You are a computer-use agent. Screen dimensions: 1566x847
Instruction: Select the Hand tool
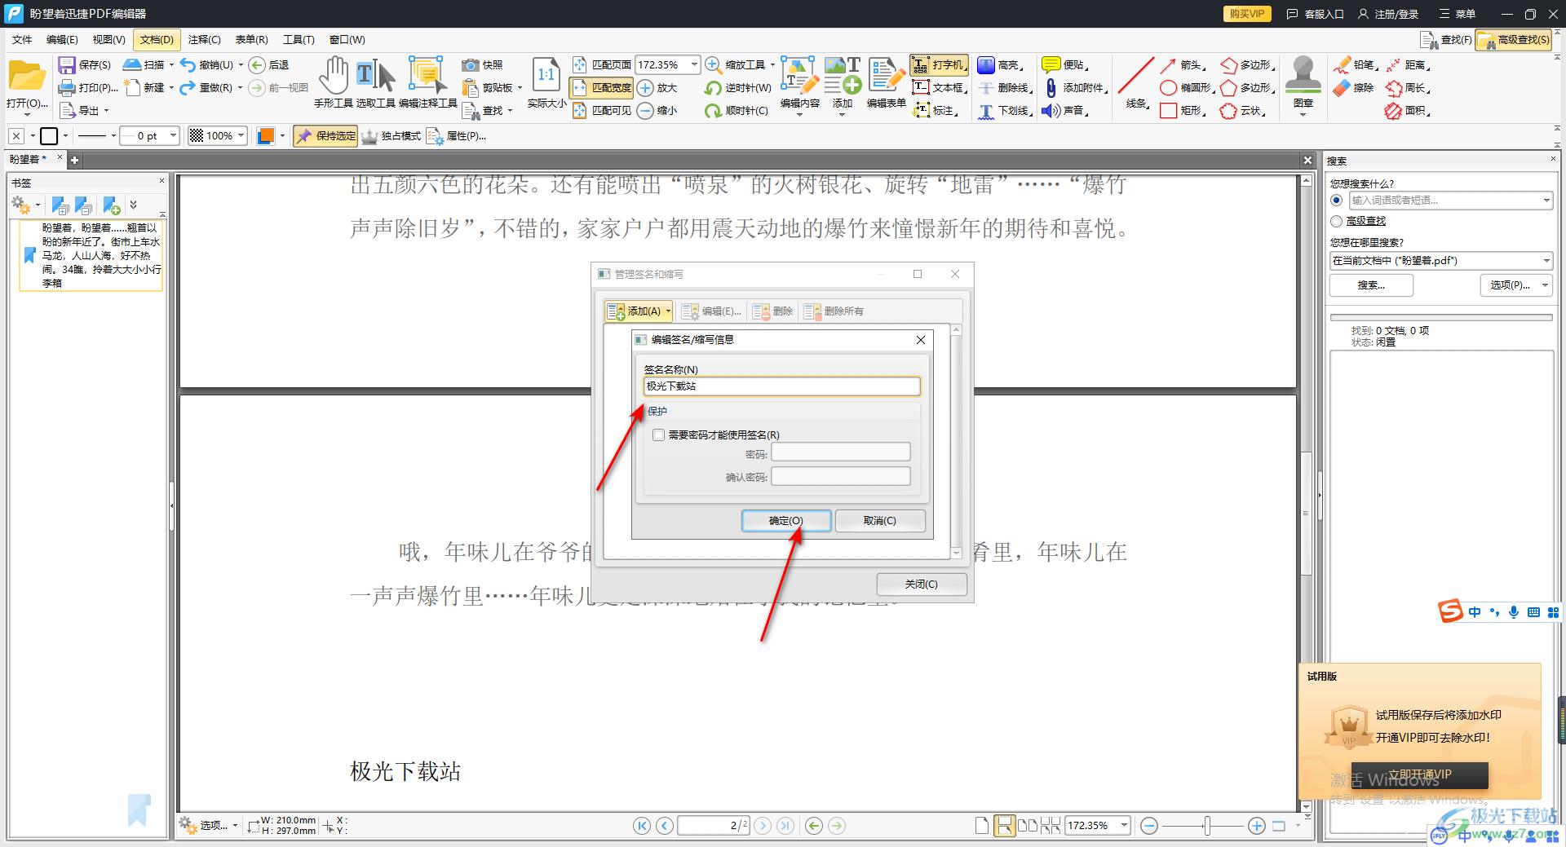[x=333, y=82]
